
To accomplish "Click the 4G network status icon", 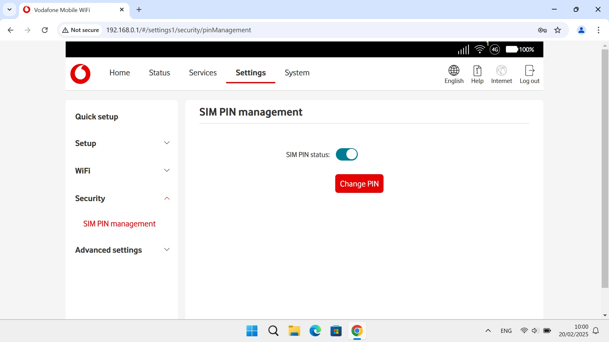I will (495, 49).
